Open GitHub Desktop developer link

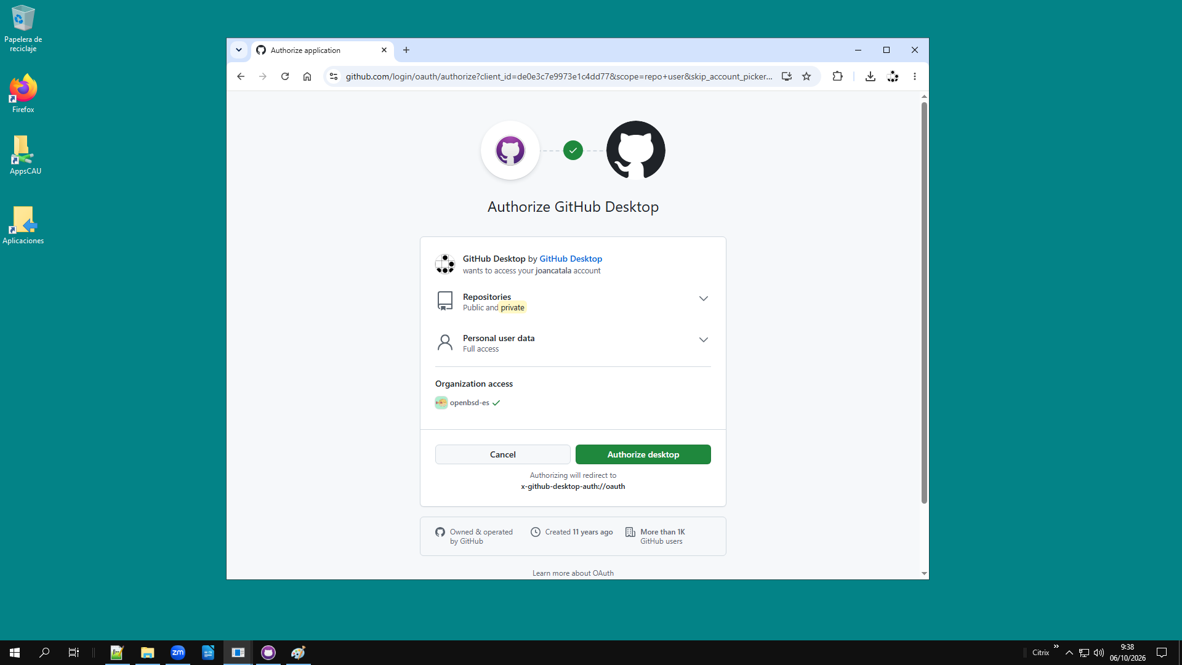pyautogui.click(x=571, y=259)
